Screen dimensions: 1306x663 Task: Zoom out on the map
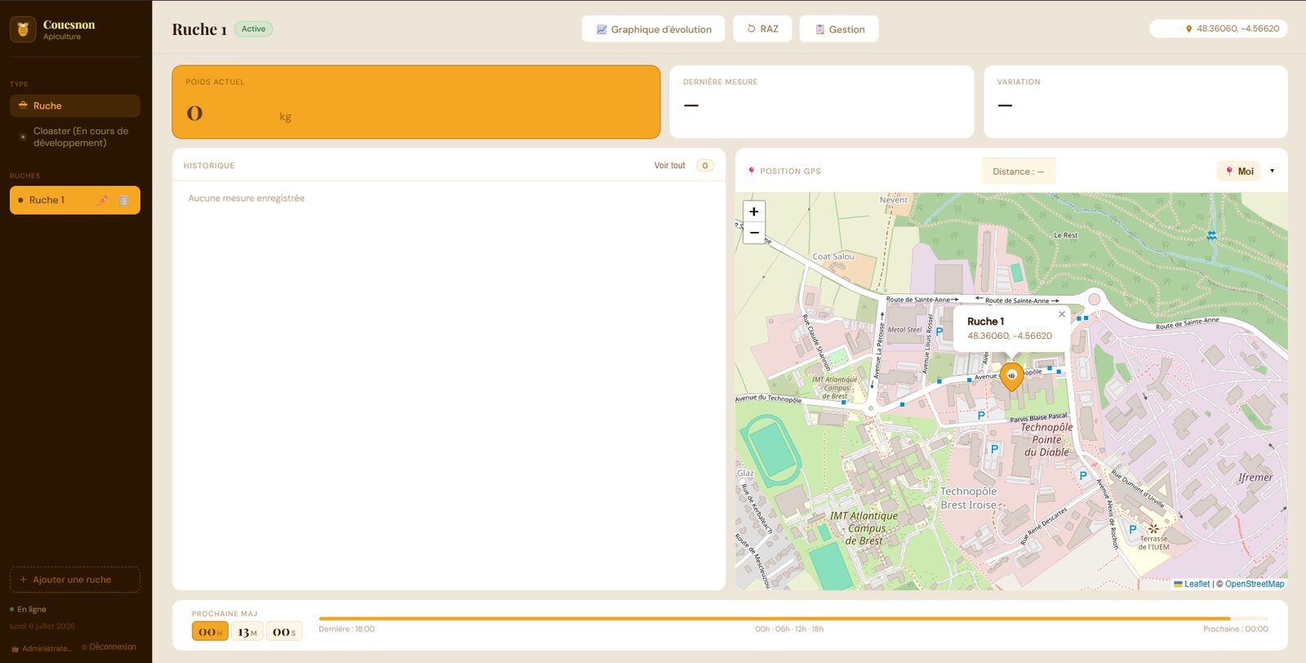coord(754,233)
